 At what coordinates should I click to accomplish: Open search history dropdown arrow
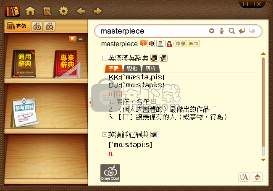212,31
